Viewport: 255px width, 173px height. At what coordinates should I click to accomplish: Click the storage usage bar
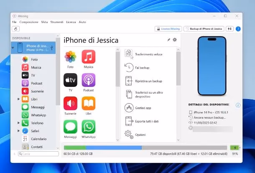click(x=145, y=148)
